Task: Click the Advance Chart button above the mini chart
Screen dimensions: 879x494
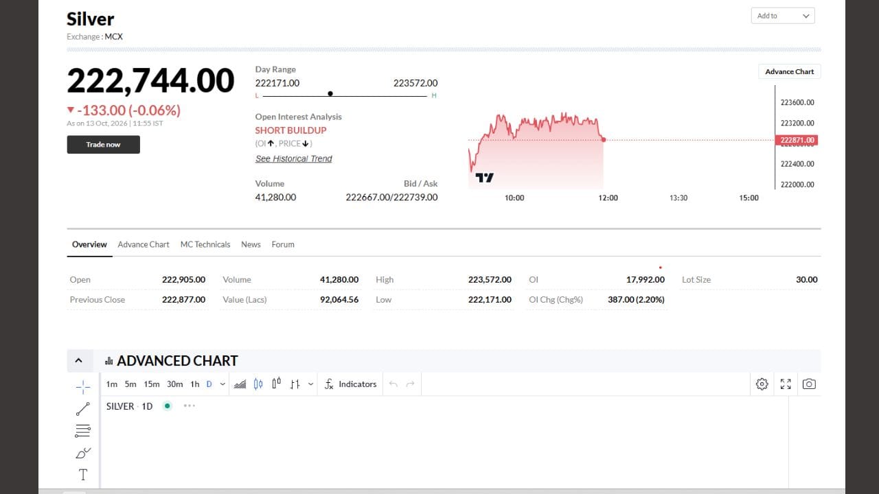Action: (x=790, y=71)
